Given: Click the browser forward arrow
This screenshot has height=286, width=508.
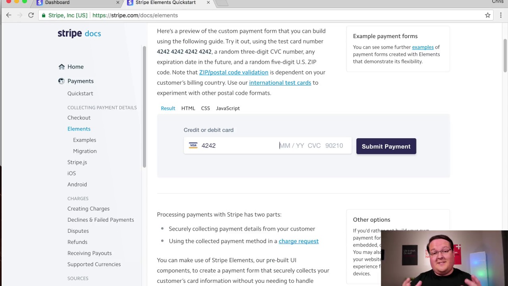Looking at the screenshot, I should point(19,15).
